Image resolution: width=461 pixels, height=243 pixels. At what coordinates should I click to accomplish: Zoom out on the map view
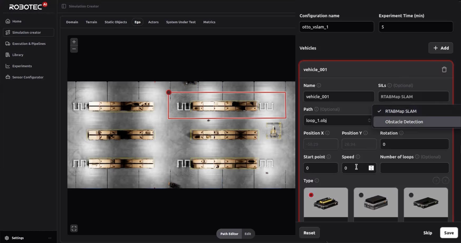click(74, 49)
